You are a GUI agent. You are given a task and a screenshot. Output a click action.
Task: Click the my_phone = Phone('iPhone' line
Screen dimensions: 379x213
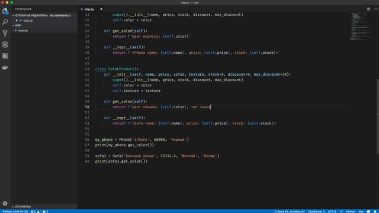tap(142, 140)
